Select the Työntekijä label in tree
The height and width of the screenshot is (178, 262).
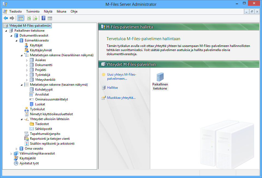click(x=43, y=75)
